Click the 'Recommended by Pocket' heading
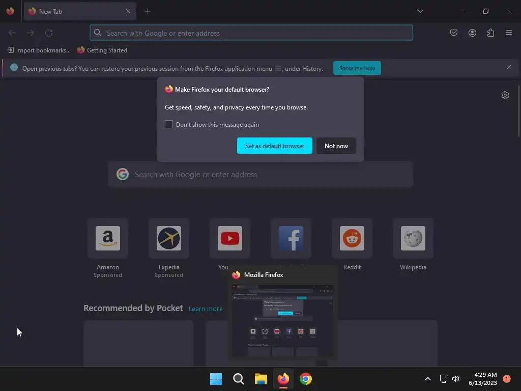Screen dimensions: 521x391 pos(133,308)
